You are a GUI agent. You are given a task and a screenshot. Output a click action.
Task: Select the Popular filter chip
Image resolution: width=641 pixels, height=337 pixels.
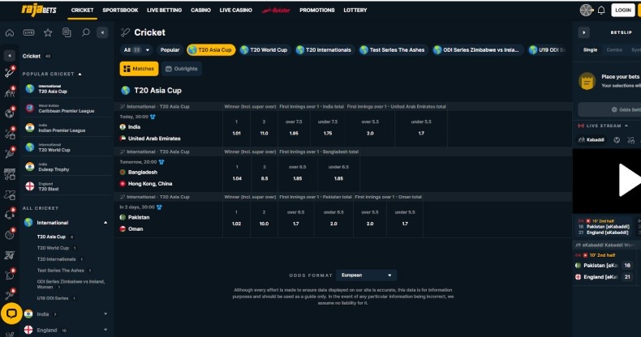point(170,49)
